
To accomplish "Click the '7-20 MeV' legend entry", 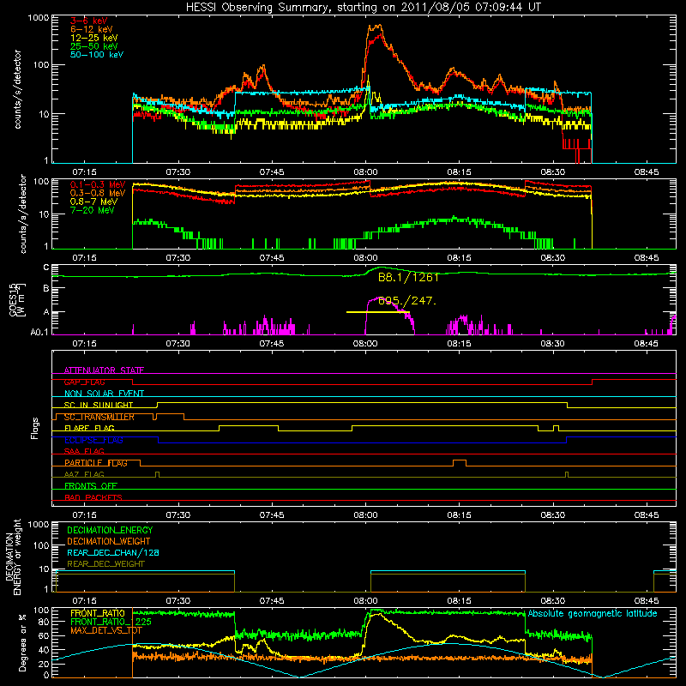I will [x=93, y=210].
